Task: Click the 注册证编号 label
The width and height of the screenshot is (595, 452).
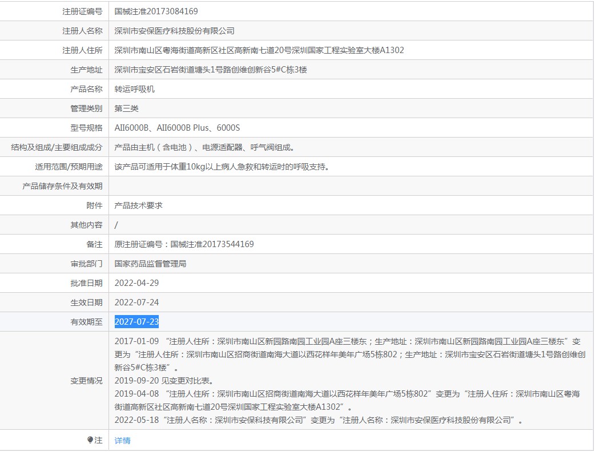Action: tap(82, 11)
